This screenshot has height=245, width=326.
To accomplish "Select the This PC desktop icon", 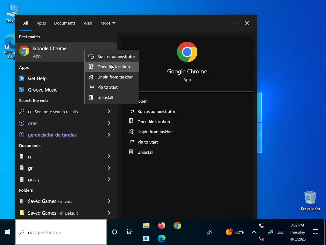I will 11,13.
